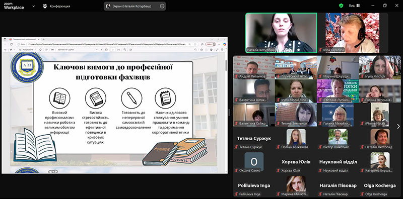Click PDF page number field in shared browser
The height and width of the screenshot is (199, 403).
[x=112, y=49]
